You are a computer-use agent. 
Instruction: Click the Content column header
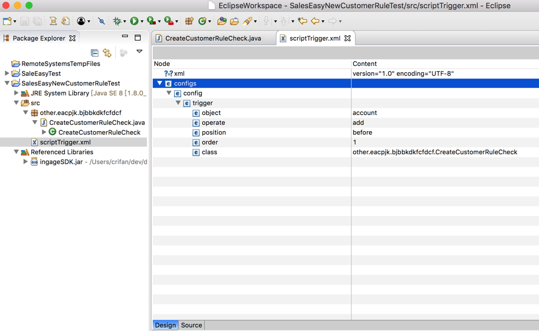[445, 64]
